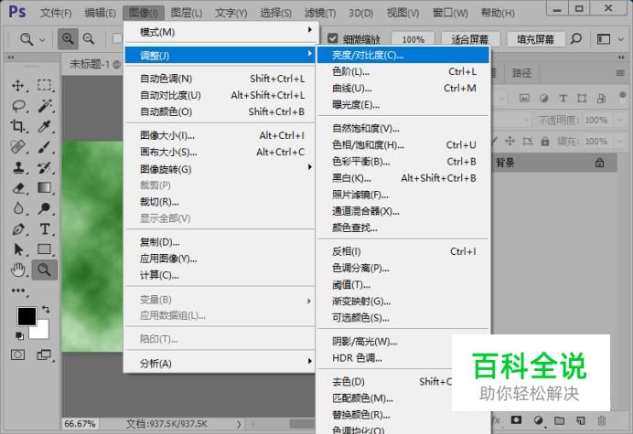Click add layer mask icon

pyautogui.click(x=516, y=420)
